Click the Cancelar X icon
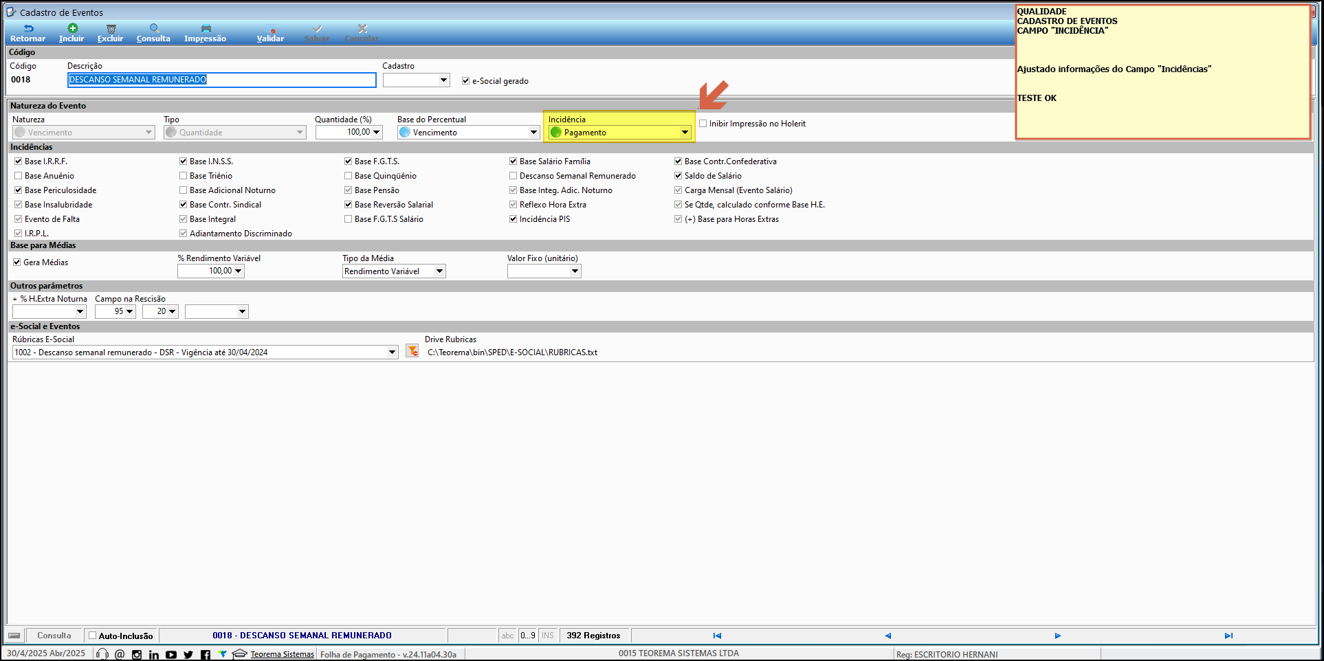The image size is (1324, 661). 362,29
